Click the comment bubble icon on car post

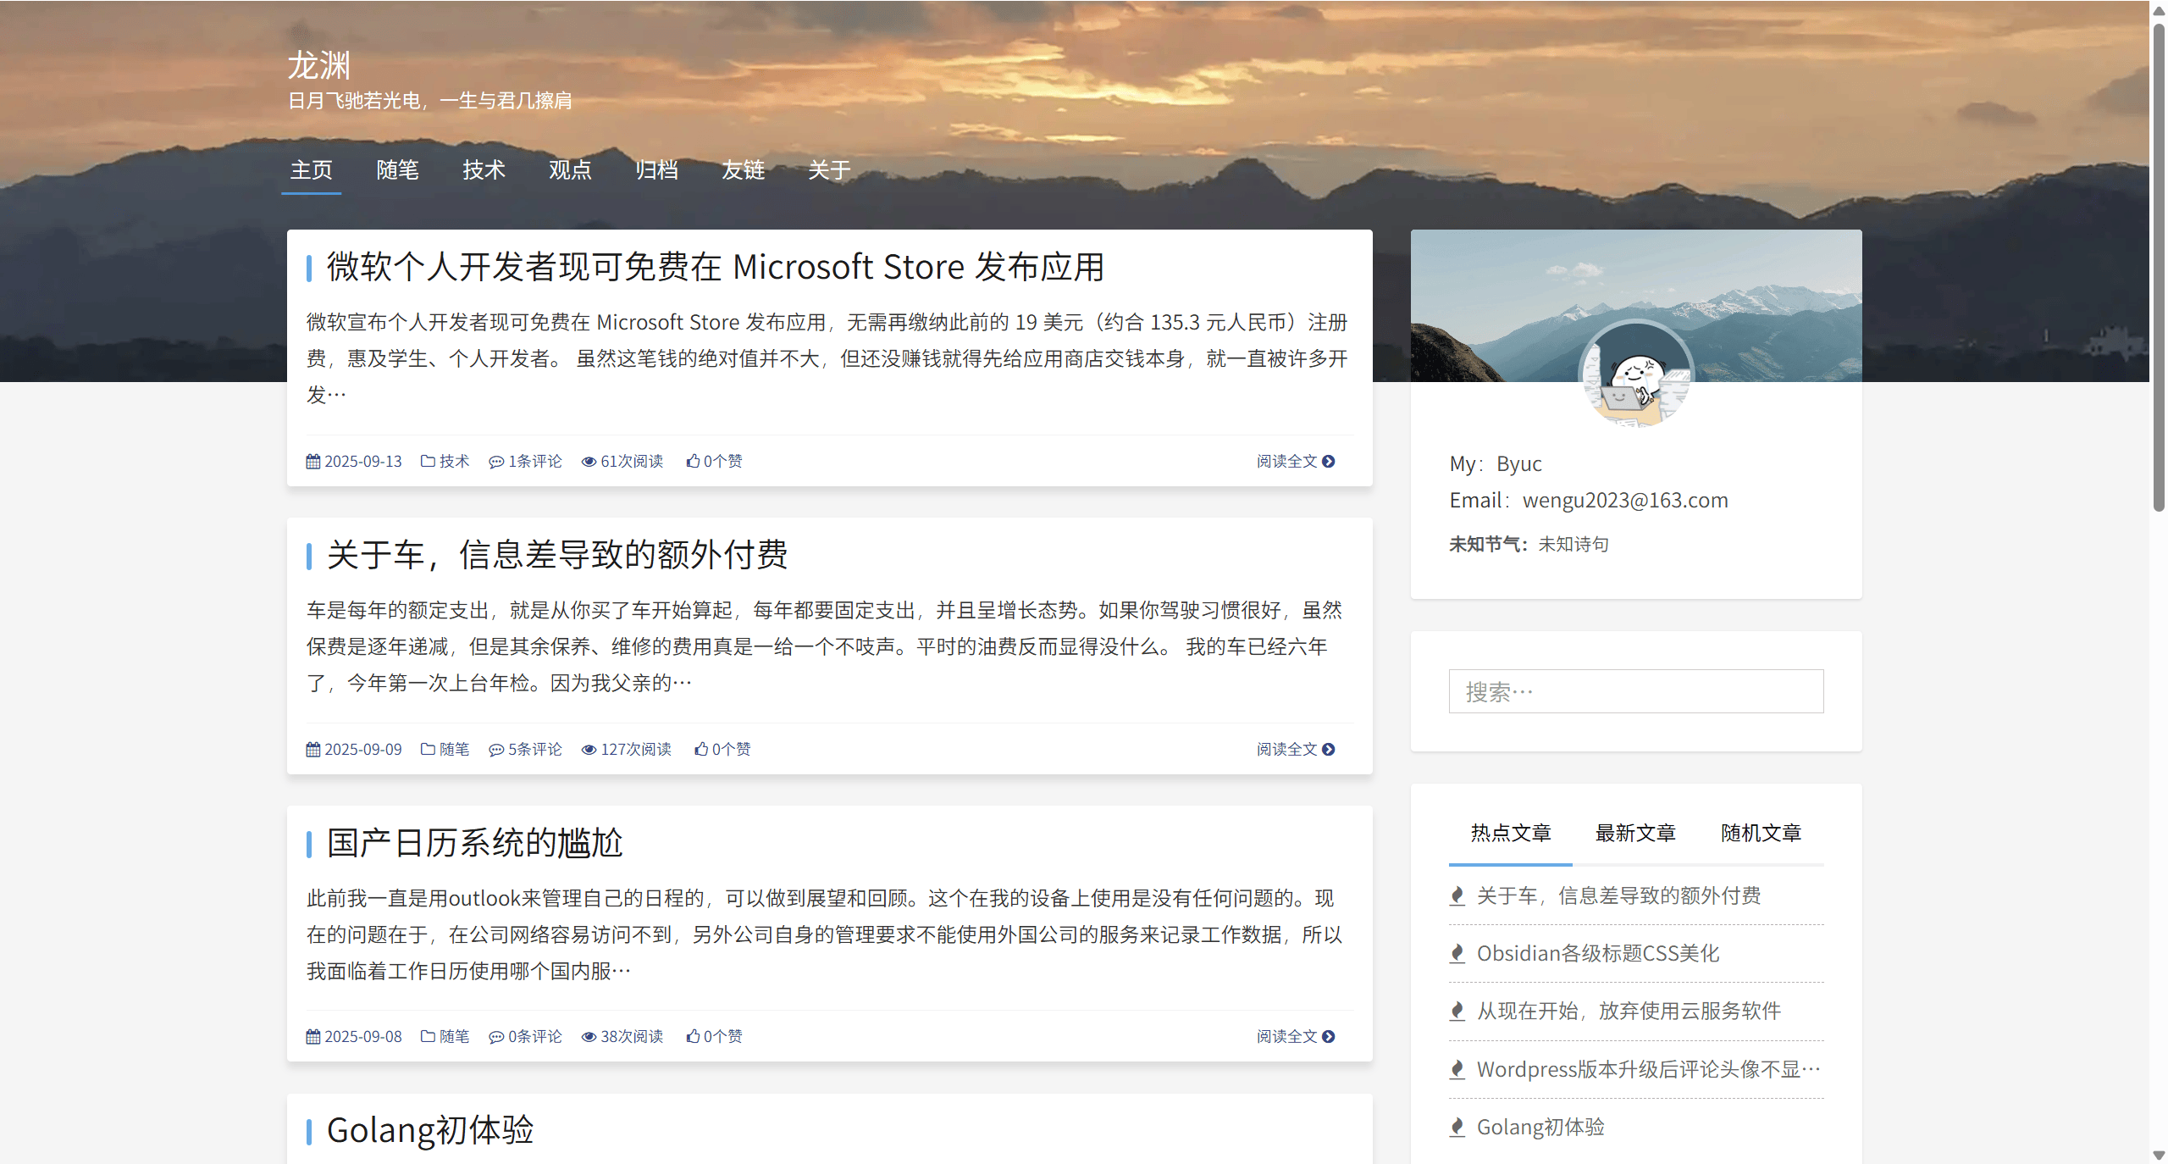point(496,750)
